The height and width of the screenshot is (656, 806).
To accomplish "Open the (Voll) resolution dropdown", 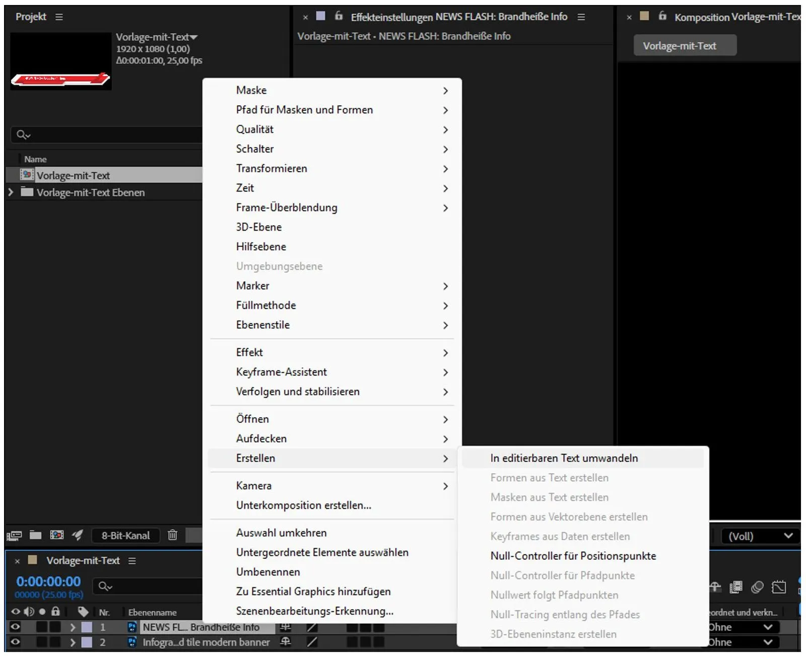I will (760, 536).
